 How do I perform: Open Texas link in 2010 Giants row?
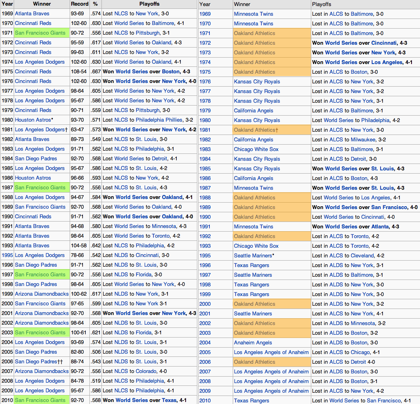(169, 400)
